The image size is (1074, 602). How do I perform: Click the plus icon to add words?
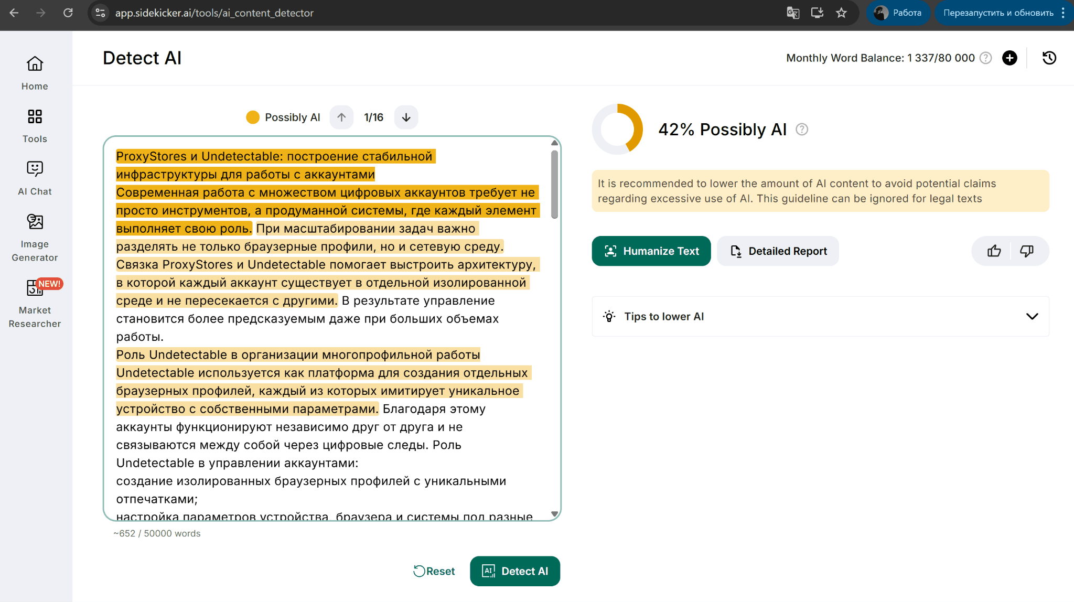click(1009, 58)
